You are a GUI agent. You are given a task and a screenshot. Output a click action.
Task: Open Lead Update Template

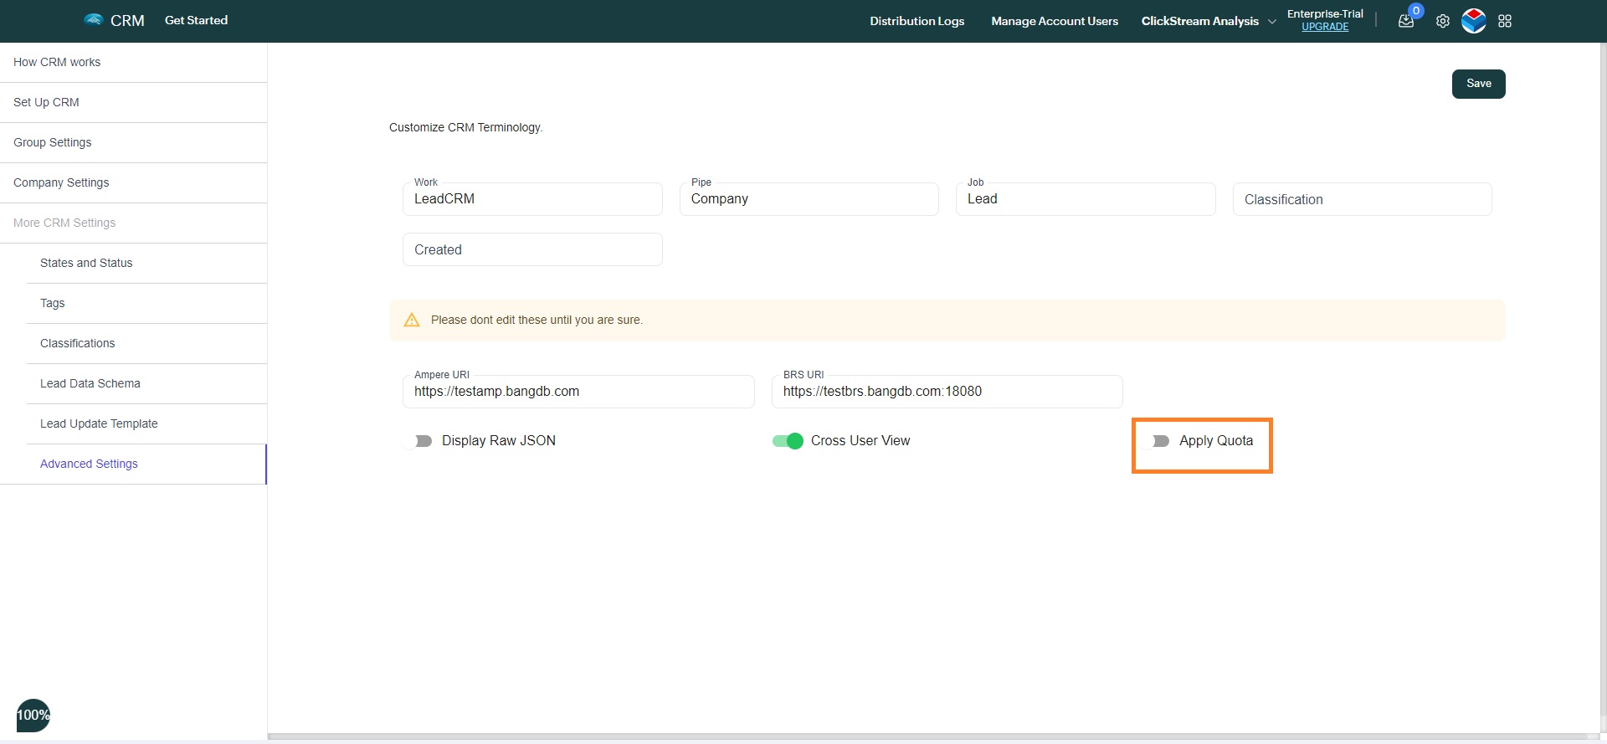point(146,423)
